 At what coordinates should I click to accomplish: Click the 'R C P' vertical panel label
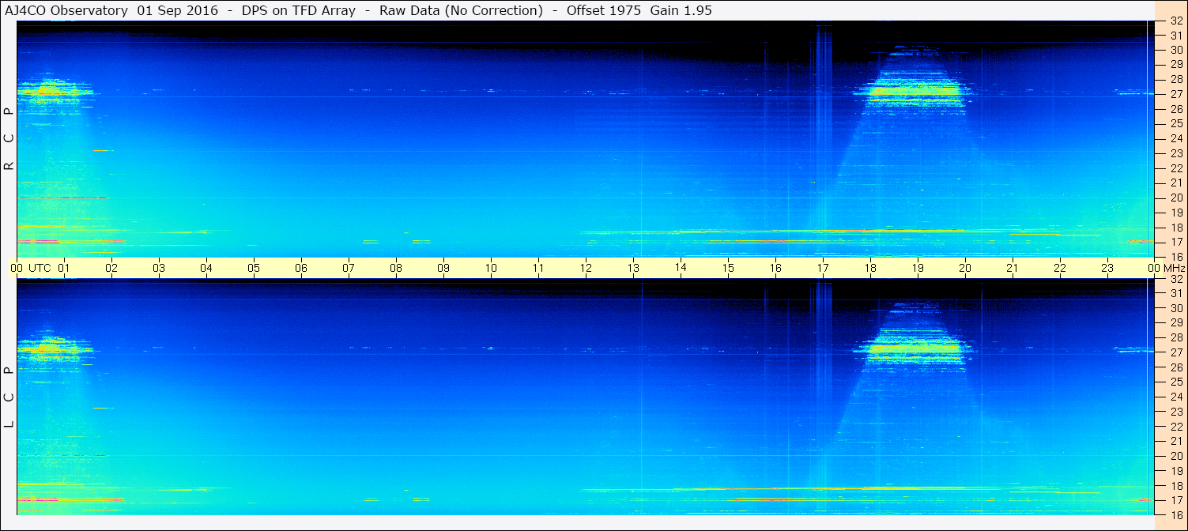click(x=9, y=139)
